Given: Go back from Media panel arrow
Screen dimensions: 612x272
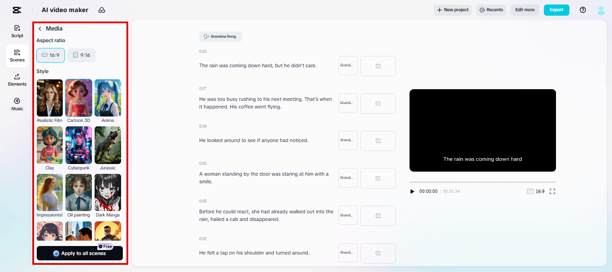Looking at the screenshot, I should coord(40,29).
